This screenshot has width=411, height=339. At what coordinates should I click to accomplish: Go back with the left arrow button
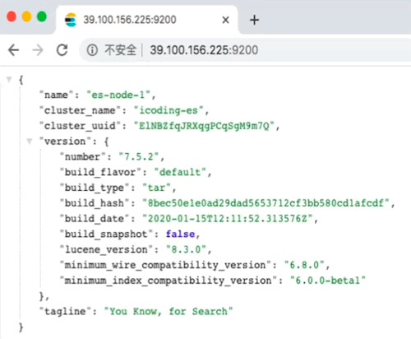(x=13, y=50)
